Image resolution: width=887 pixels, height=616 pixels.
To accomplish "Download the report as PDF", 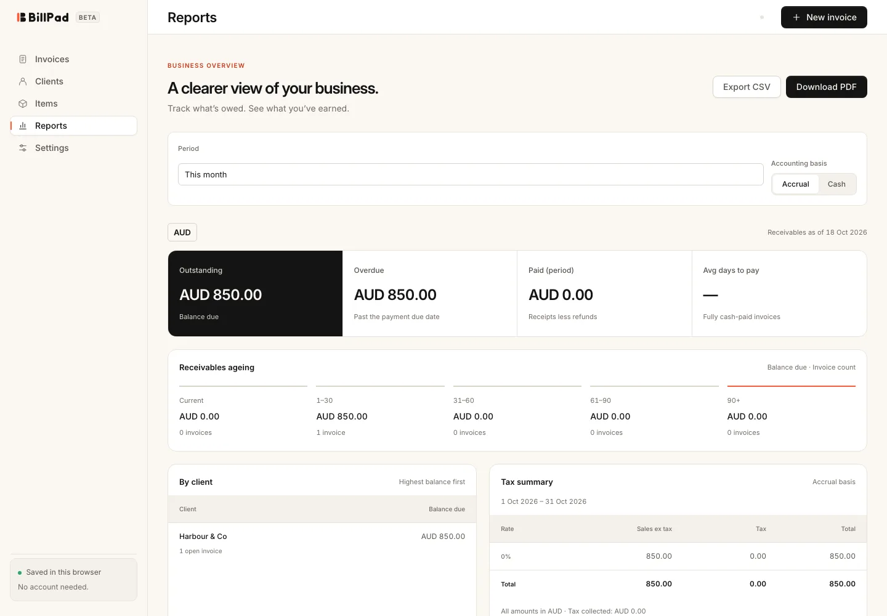I will [826, 87].
